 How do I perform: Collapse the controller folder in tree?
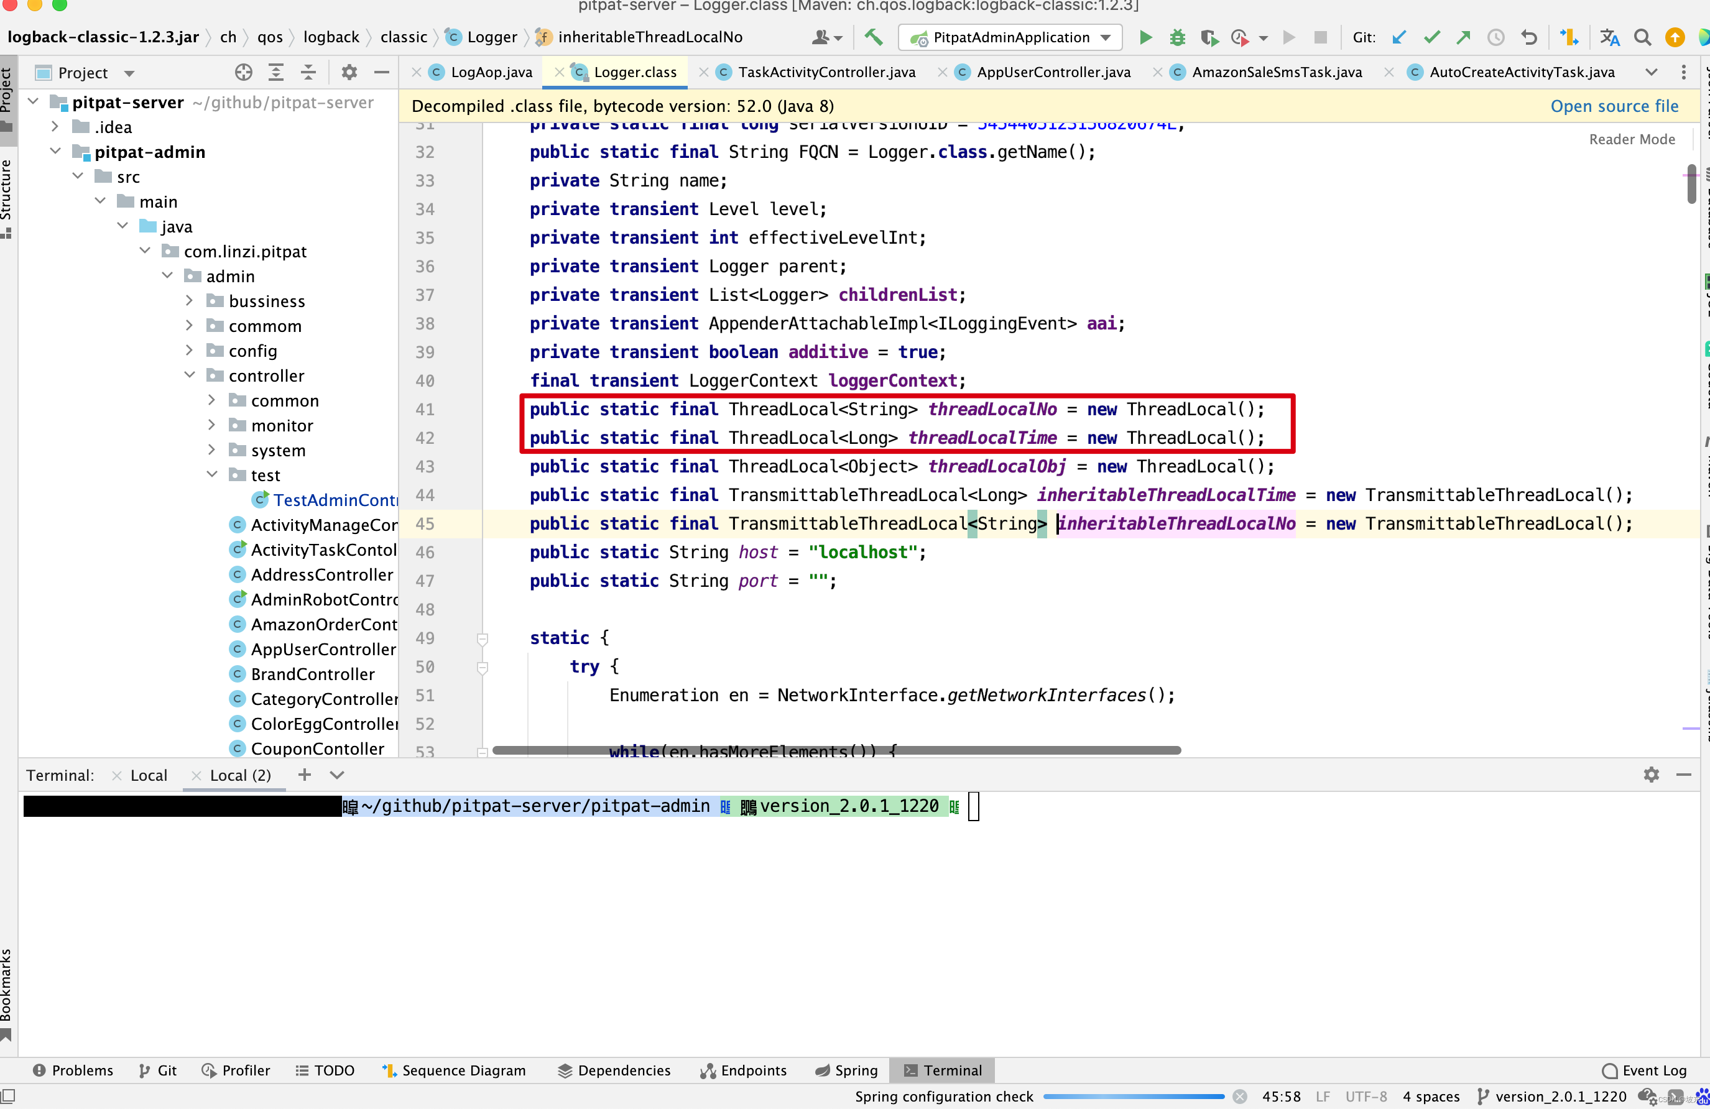[190, 375]
